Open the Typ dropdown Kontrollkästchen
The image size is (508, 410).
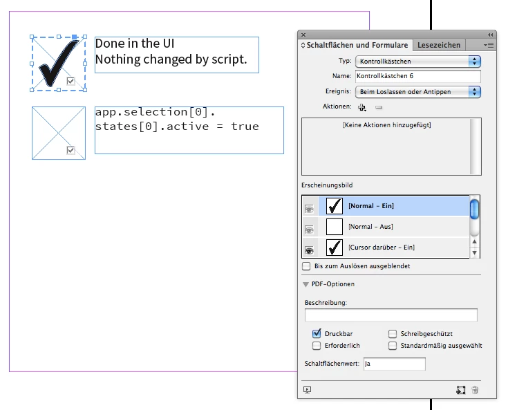click(x=418, y=62)
